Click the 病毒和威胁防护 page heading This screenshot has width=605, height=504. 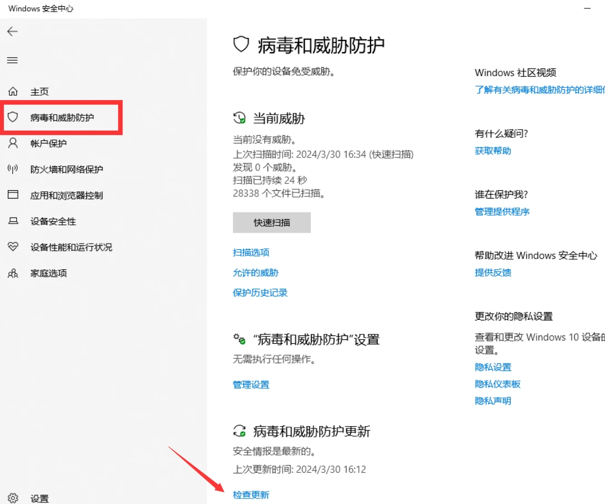tap(321, 45)
